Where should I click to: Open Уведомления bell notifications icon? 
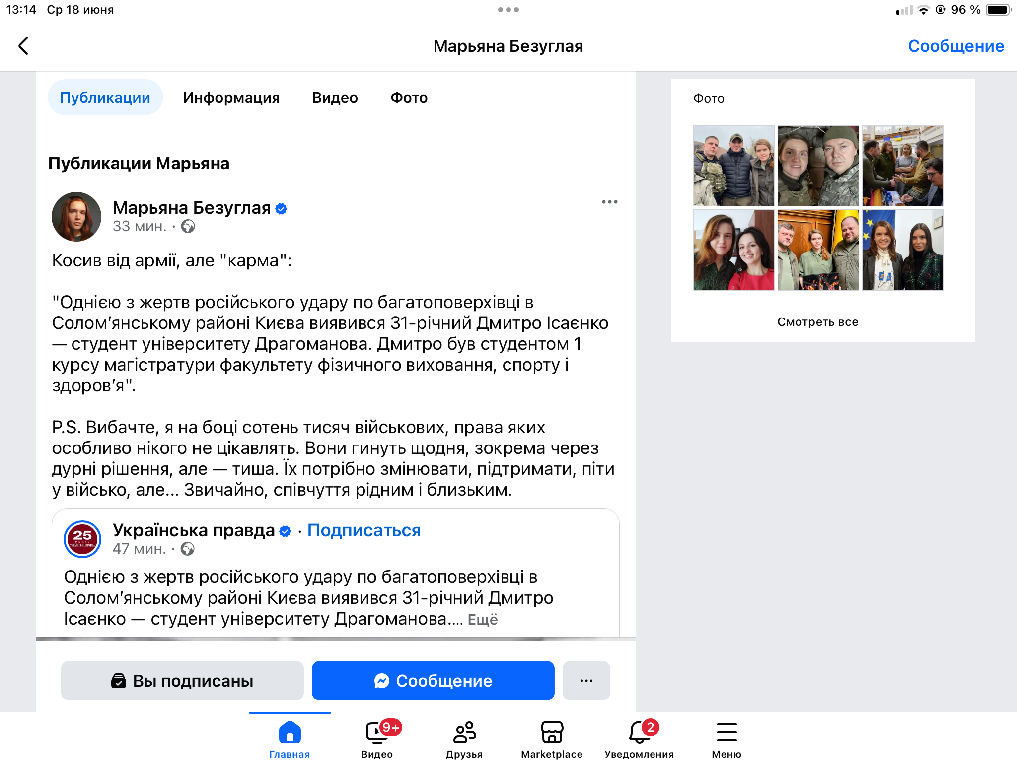point(639,732)
